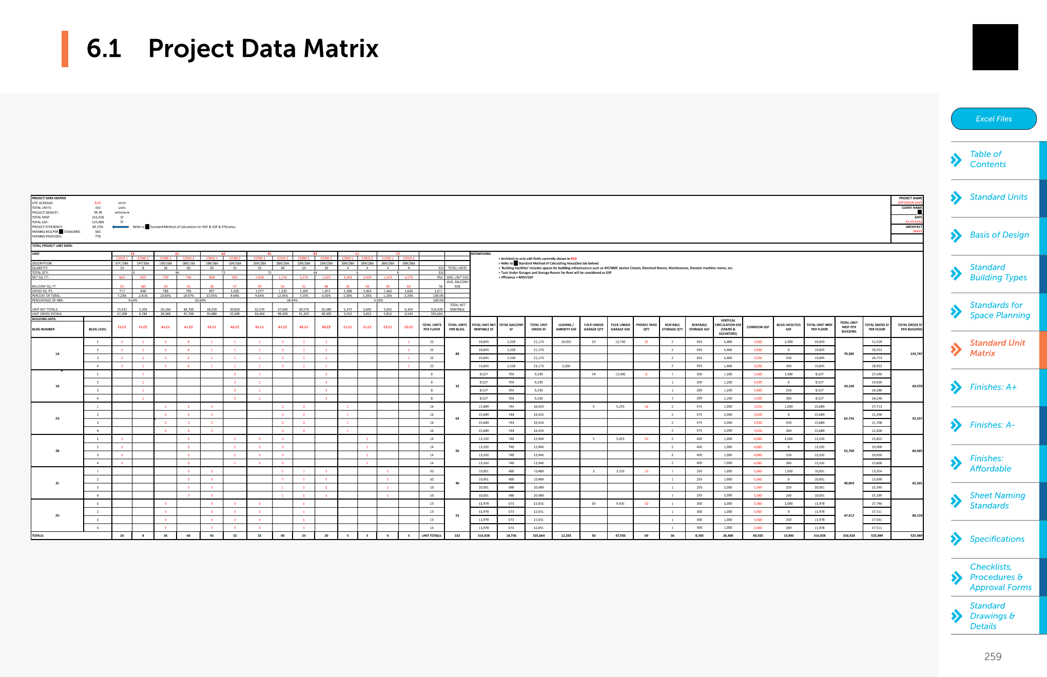The height and width of the screenshot is (677, 1047).
Task: Click the chevron icon beside Table of Contents
Action: [956, 160]
